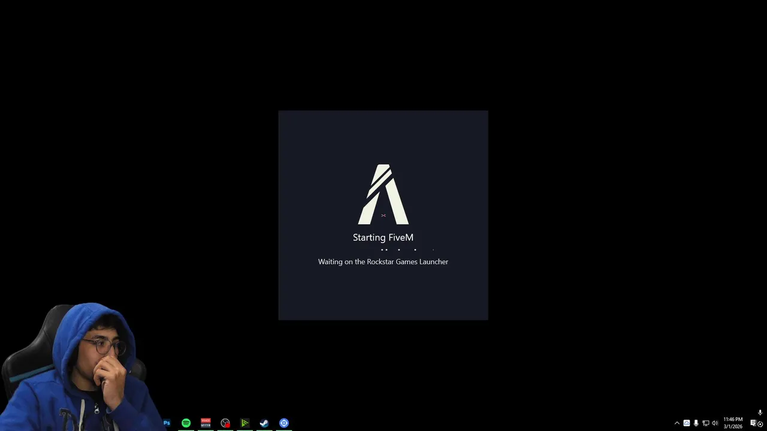
Task: Expand hidden system tray icons
Action: click(677, 423)
